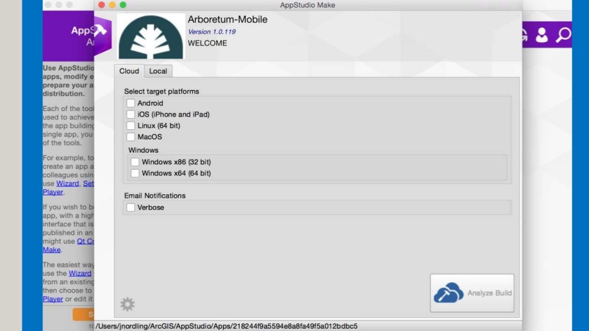Click the Select target platforms heading
This screenshot has height=331, width=589.
coord(162,91)
